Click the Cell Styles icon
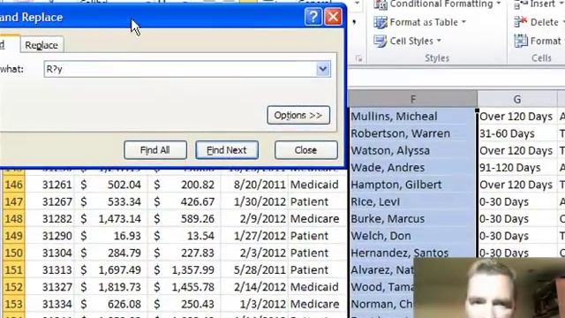Image resolution: width=565 pixels, height=318 pixels. click(380, 41)
